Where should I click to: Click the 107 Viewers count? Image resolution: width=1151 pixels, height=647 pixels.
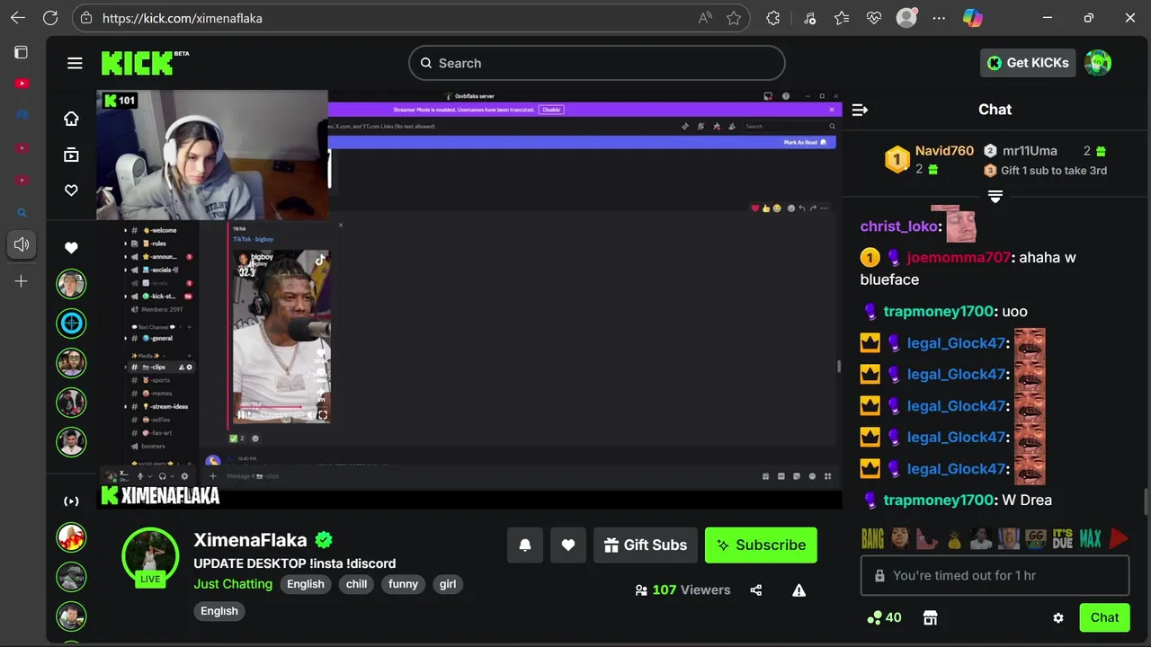coord(683,590)
